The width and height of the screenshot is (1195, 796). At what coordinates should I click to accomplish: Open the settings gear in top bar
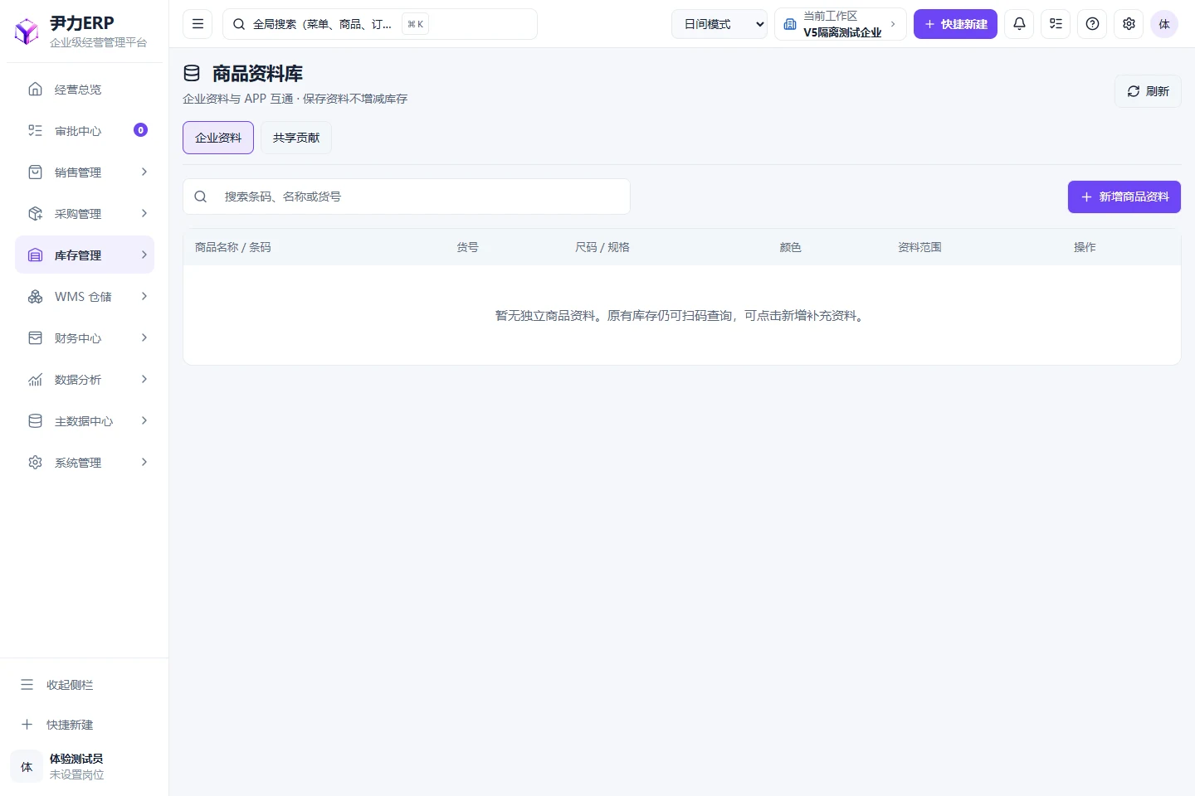coord(1129,24)
